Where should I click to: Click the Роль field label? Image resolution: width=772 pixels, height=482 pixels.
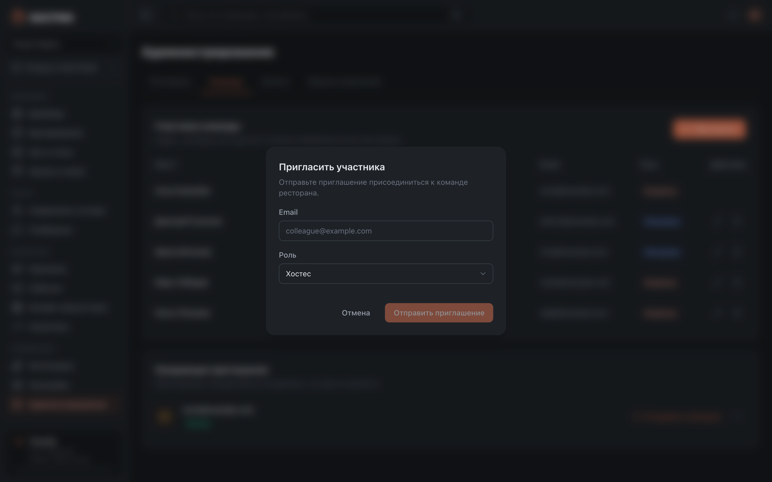[x=287, y=255]
